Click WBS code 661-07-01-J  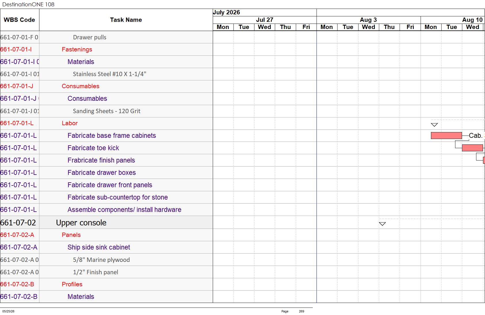click(x=17, y=86)
